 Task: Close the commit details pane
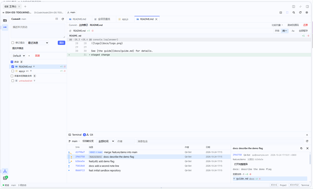pos(307,148)
